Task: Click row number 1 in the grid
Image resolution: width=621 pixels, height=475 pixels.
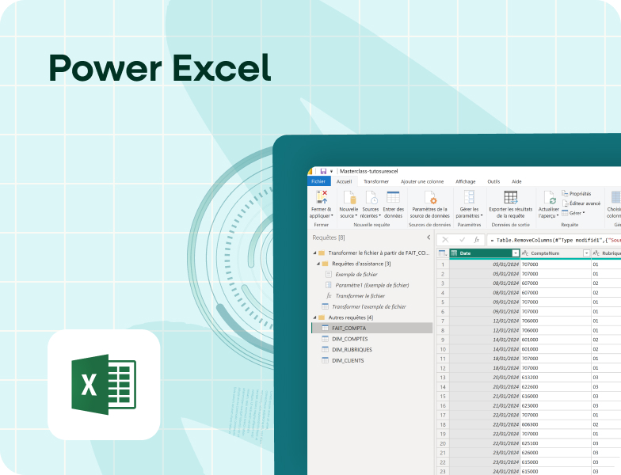Action: (x=443, y=264)
